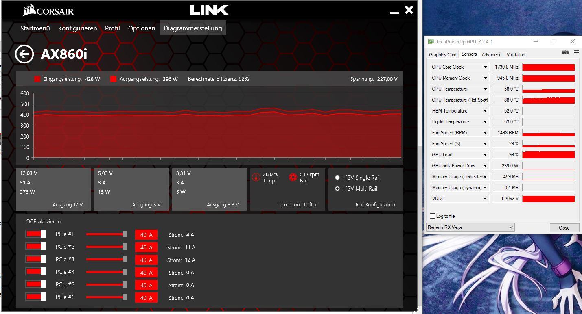Click the PCIe #6 current limit slider
582x314 pixels.
[107, 297]
